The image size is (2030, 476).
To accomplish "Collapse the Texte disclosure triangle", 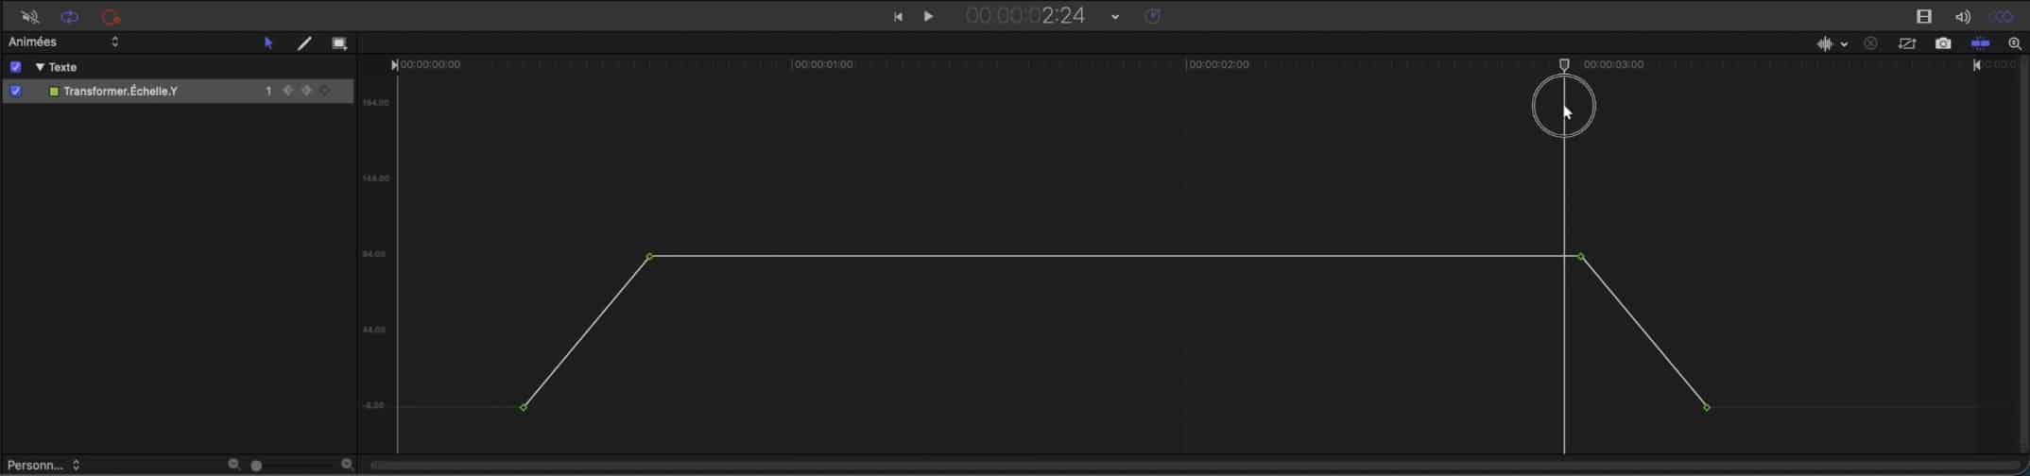I will [x=40, y=67].
